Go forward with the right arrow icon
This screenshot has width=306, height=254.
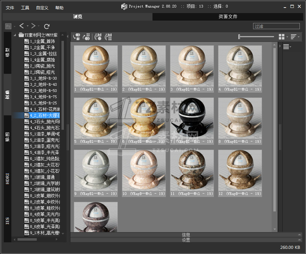[x=33, y=26]
